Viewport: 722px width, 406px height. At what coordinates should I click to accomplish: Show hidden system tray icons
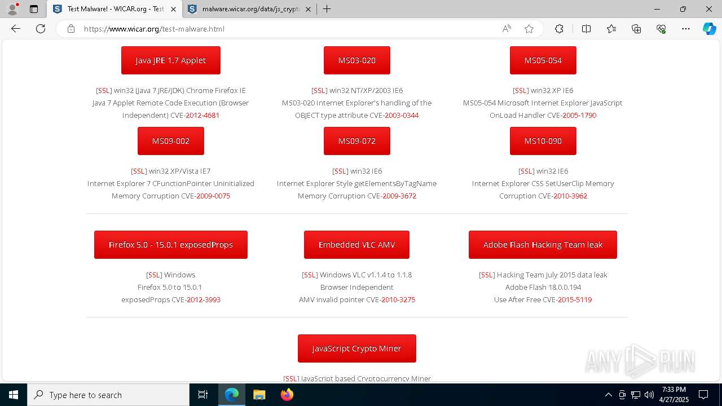[x=608, y=395]
